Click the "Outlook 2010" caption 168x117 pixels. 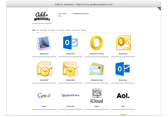tap(123, 54)
